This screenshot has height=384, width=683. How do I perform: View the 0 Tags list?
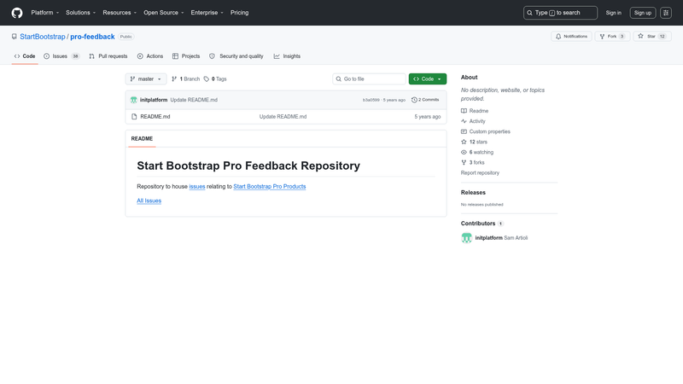click(x=215, y=79)
